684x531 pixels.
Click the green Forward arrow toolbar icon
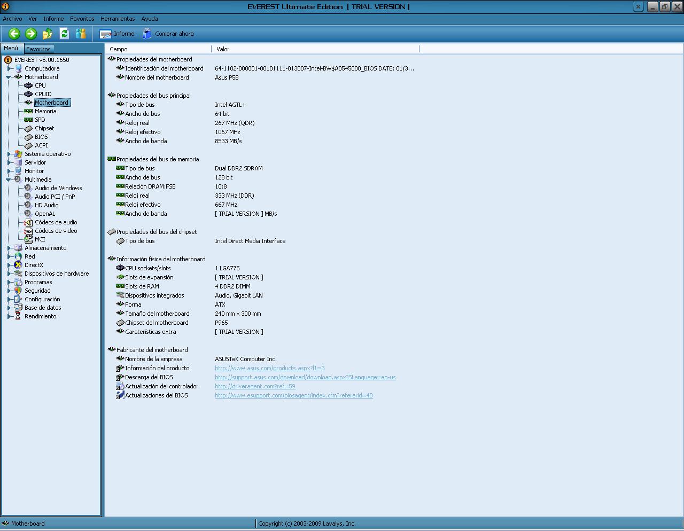(31, 34)
